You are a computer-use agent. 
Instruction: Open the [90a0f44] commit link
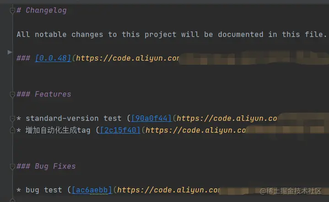(x=151, y=119)
